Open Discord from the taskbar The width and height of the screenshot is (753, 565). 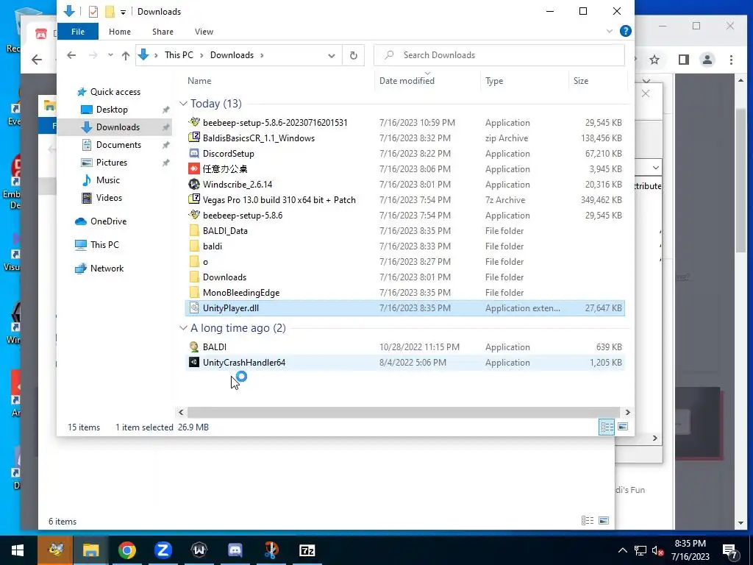point(235,550)
